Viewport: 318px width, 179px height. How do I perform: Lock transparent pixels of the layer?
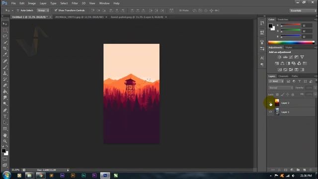click(x=277, y=94)
